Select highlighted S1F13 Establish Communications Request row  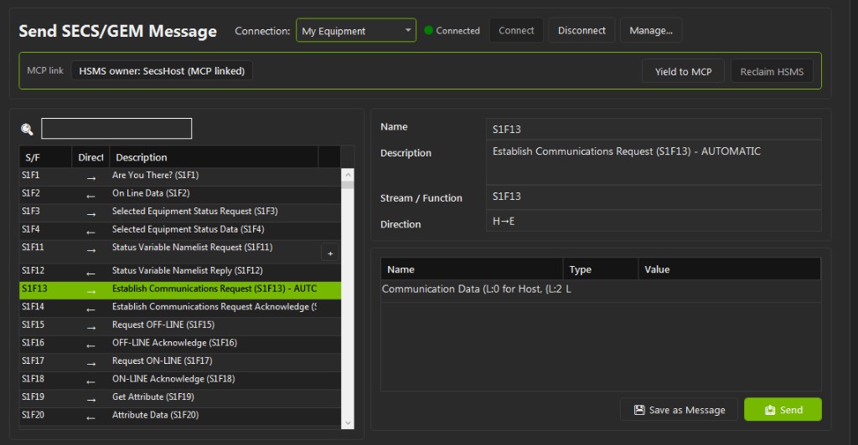(x=180, y=290)
